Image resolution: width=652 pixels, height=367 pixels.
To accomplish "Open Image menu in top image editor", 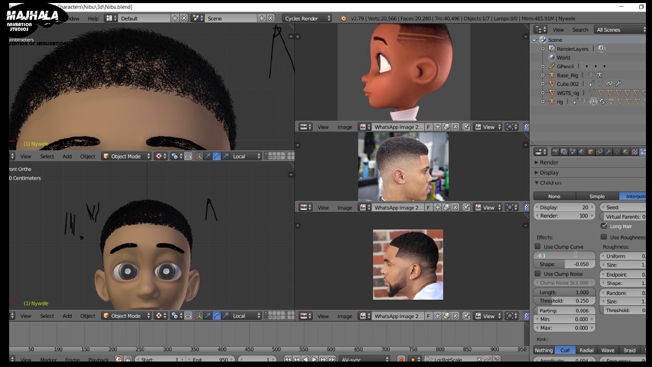I will point(345,127).
